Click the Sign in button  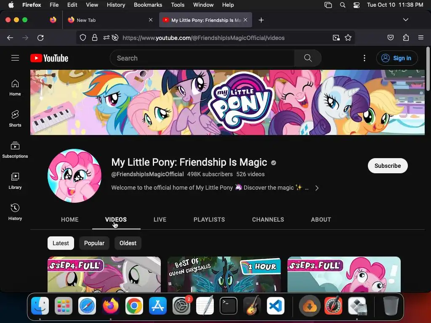397,58
